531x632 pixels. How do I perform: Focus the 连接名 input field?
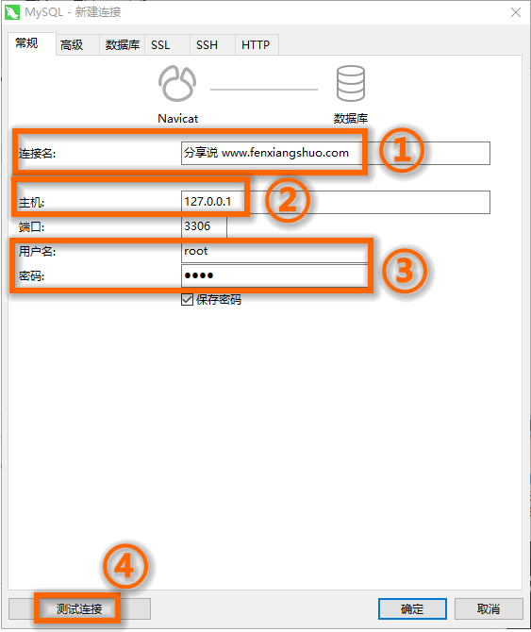(336, 153)
